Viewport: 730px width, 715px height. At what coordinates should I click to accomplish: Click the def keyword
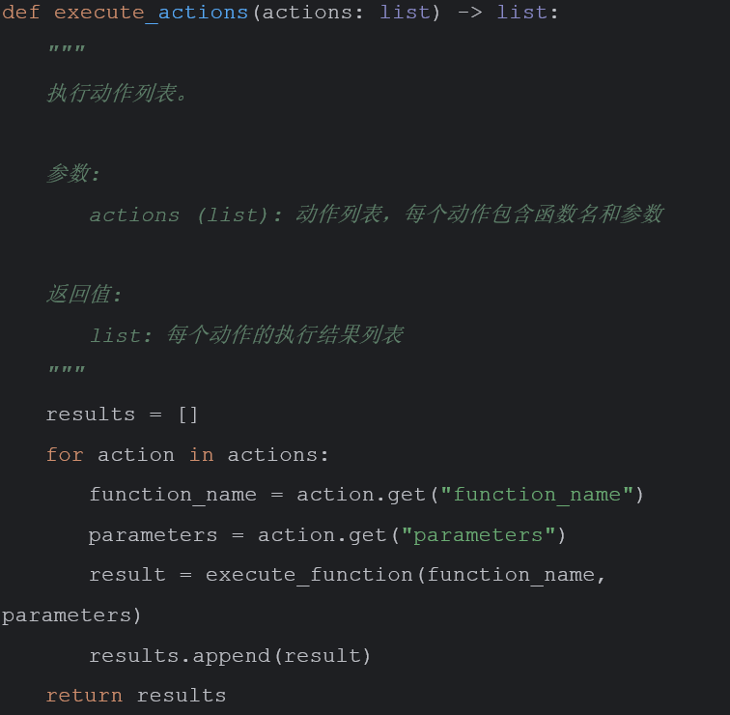click(x=21, y=13)
